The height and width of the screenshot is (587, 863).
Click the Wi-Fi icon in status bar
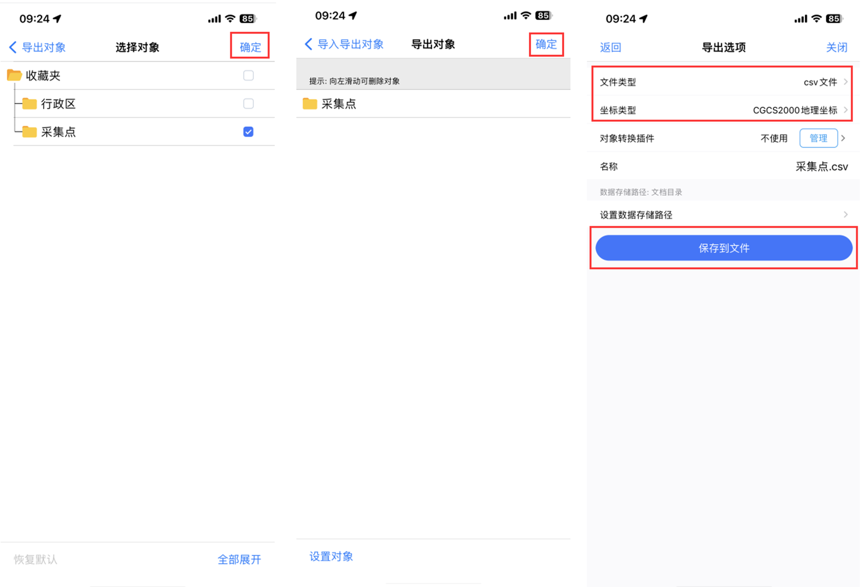[230, 18]
